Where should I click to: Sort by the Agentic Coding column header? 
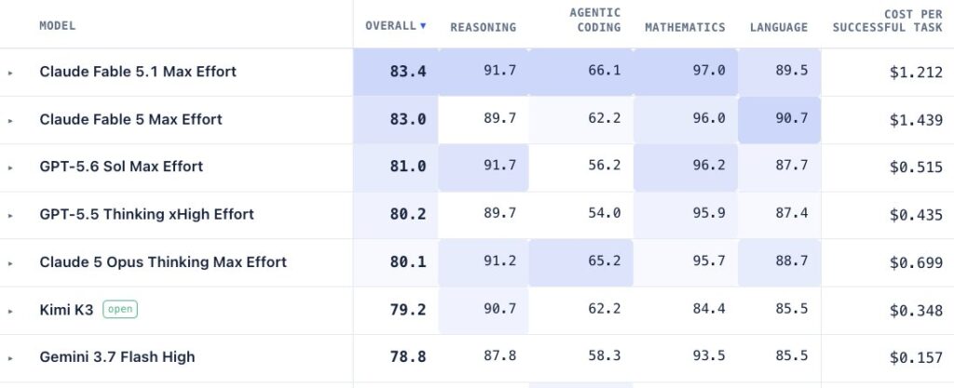pyautogui.click(x=594, y=20)
